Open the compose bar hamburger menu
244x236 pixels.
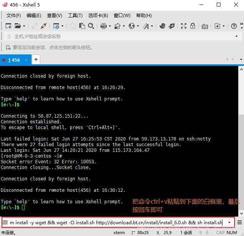(x=239, y=222)
